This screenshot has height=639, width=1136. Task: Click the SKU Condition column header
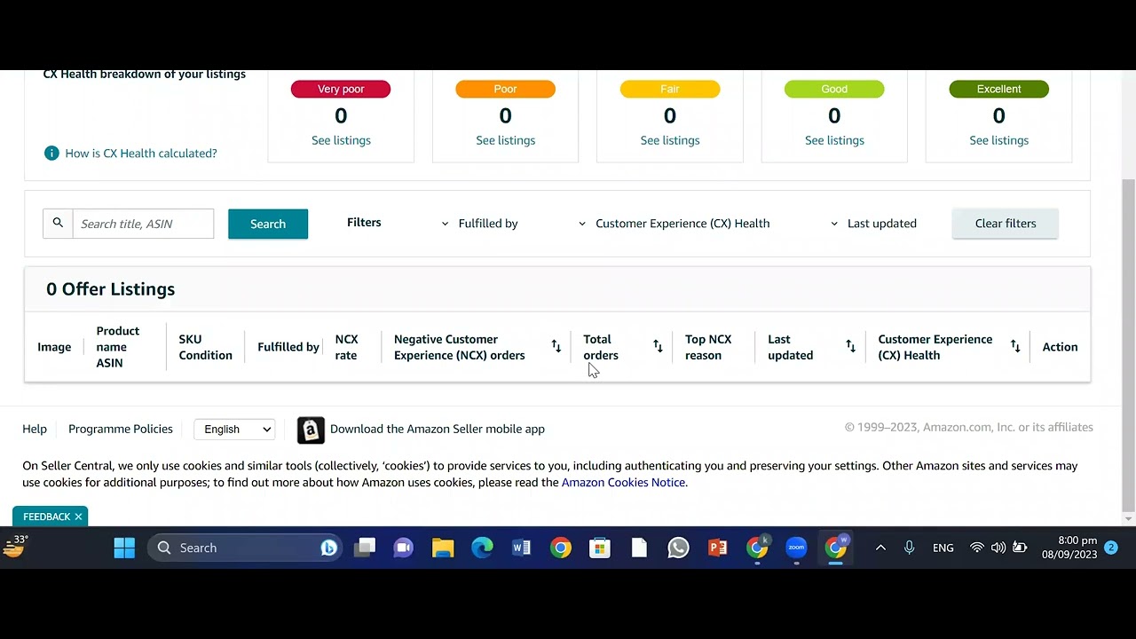click(205, 347)
